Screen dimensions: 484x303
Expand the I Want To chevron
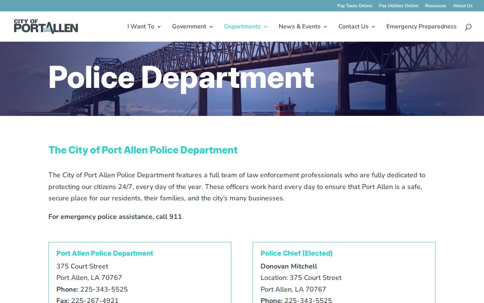[159, 27]
